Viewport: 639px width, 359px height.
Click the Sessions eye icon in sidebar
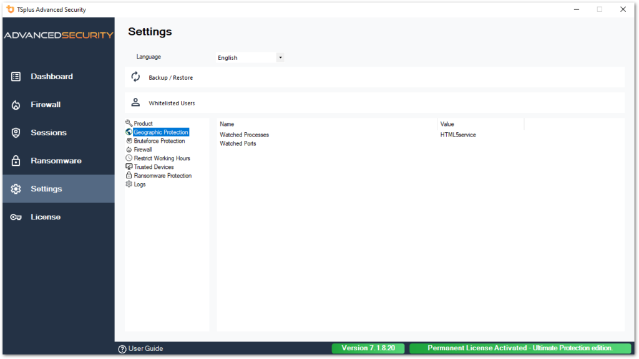(16, 132)
